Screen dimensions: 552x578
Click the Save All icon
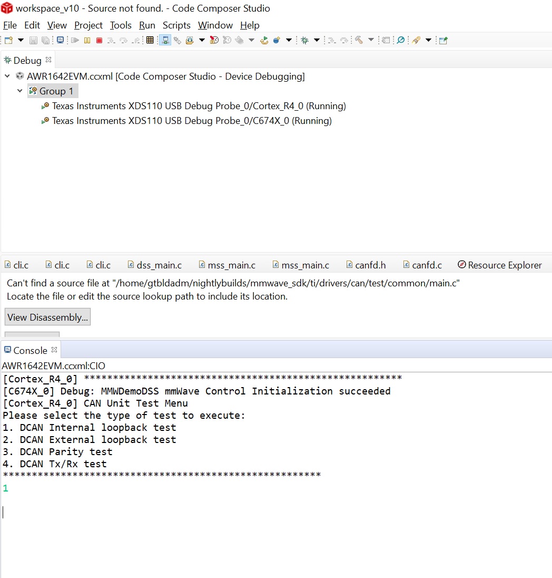tap(45, 40)
